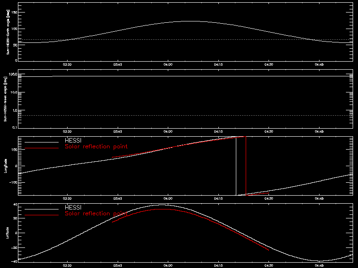Select the -20 tick label on Latitude plot
This screenshot has width=358, height=268.
coord(14,247)
